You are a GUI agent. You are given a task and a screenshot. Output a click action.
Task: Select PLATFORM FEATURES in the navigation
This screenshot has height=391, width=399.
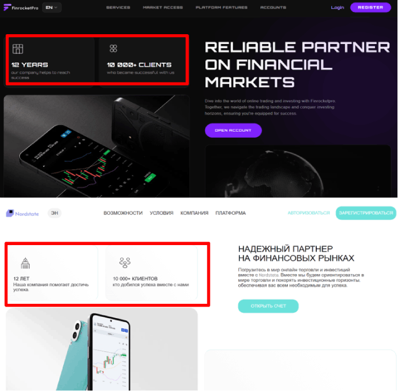(x=221, y=7)
